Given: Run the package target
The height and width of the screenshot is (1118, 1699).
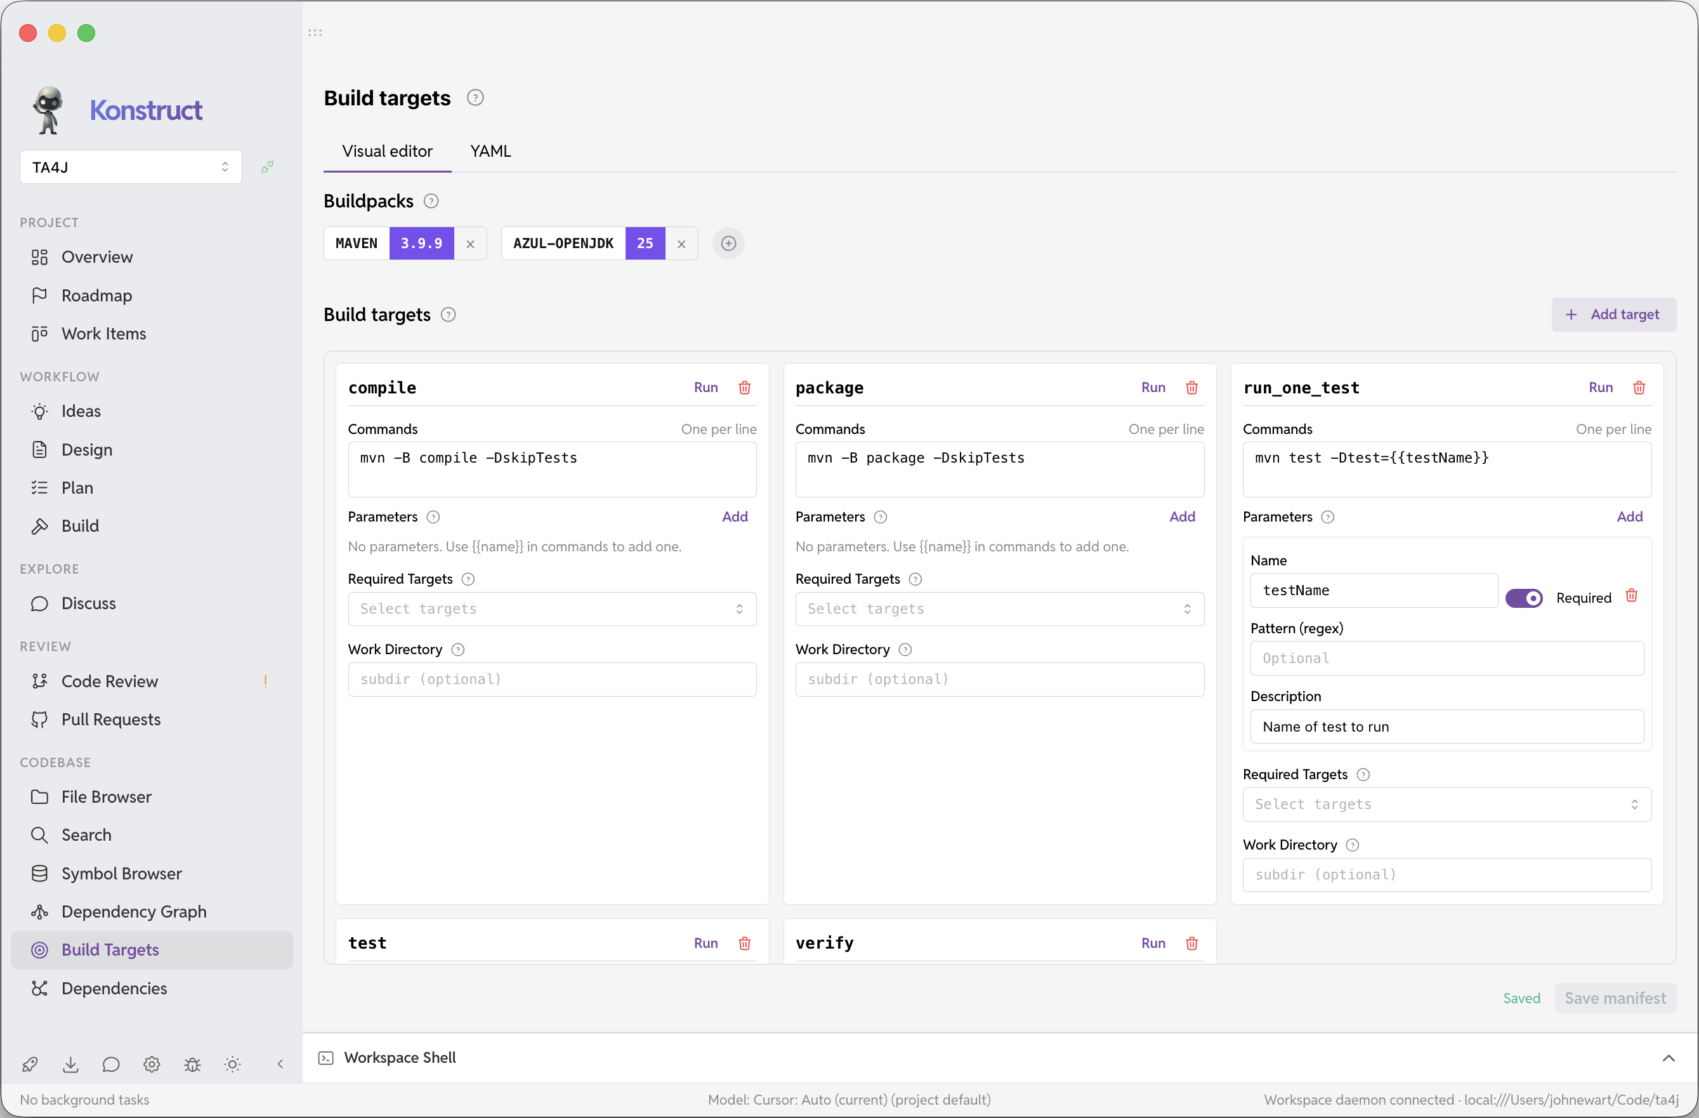Looking at the screenshot, I should (x=1153, y=388).
